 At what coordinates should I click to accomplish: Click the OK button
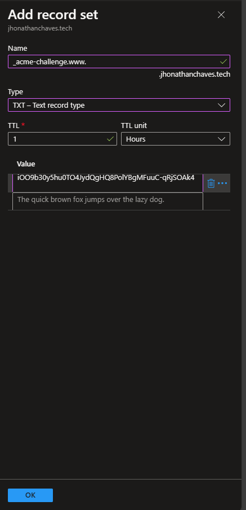[30, 495]
